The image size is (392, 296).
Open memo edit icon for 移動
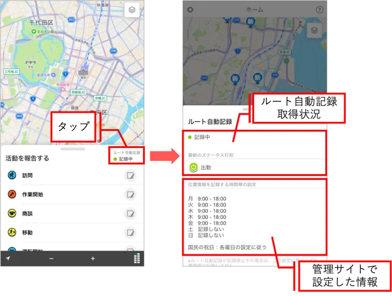[x=130, y=233]
